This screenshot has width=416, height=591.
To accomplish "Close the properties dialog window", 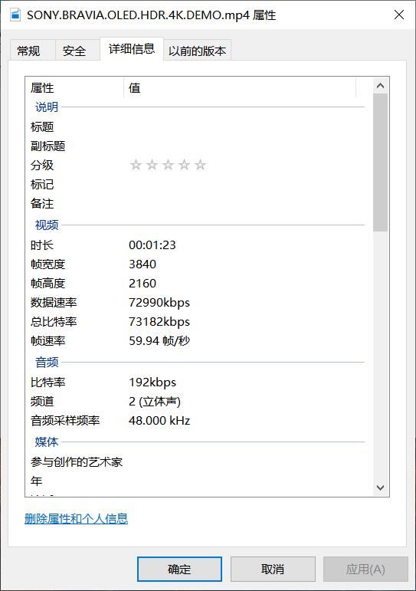I will coord(399,15).
